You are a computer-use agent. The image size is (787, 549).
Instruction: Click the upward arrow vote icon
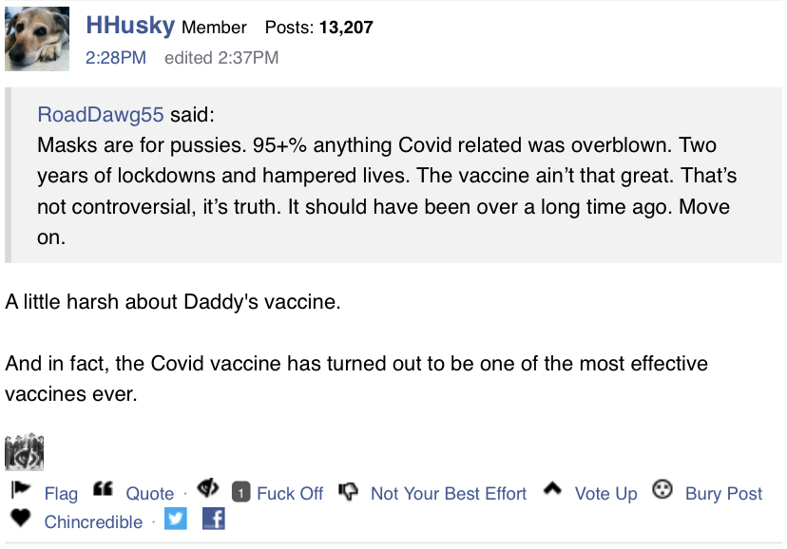pos(552,488)
